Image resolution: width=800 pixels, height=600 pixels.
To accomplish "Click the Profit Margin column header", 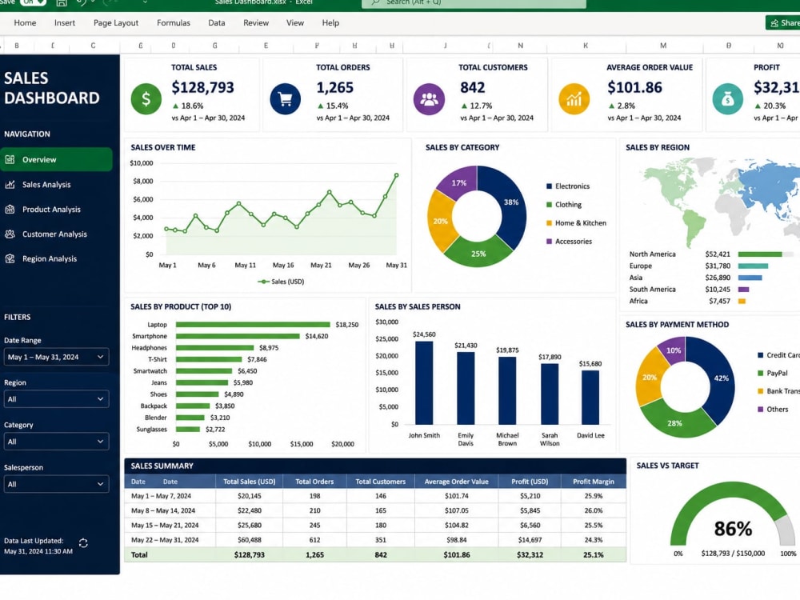I will click(594, 482).
